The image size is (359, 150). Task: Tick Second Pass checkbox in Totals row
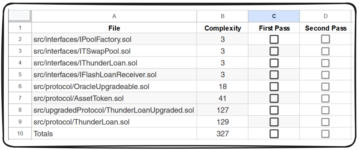pyautogui.click(x=326, y=133)
